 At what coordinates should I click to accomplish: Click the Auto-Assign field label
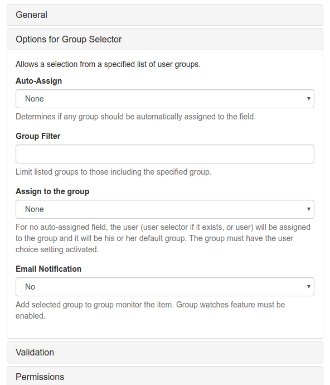(x=39, y=81)
